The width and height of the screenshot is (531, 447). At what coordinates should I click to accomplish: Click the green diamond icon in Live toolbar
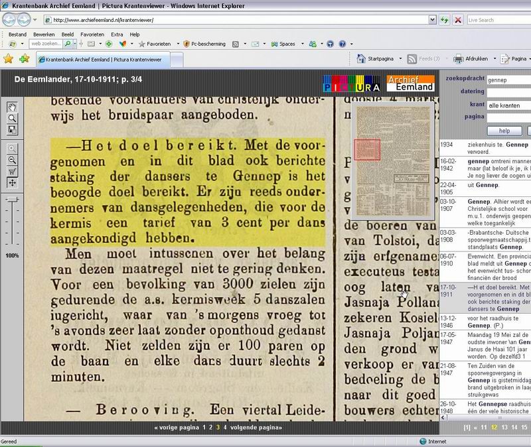tap(109, 44)
